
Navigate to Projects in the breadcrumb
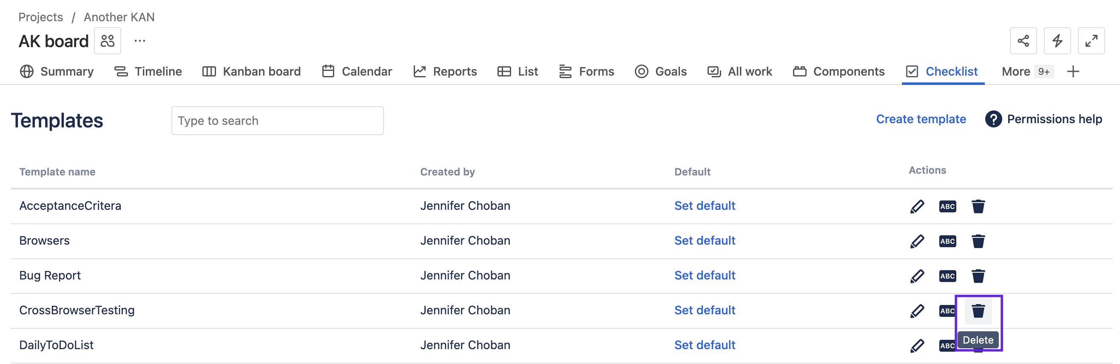coord(40,17)
